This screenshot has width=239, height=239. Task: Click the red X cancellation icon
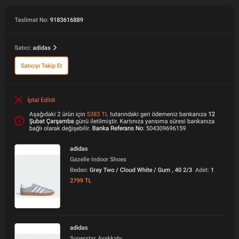pos(19,100)
